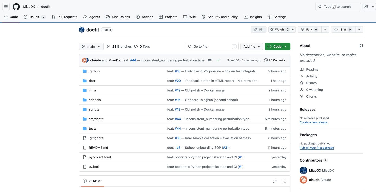Open the README outline list icon

click(x=284, y=181)
